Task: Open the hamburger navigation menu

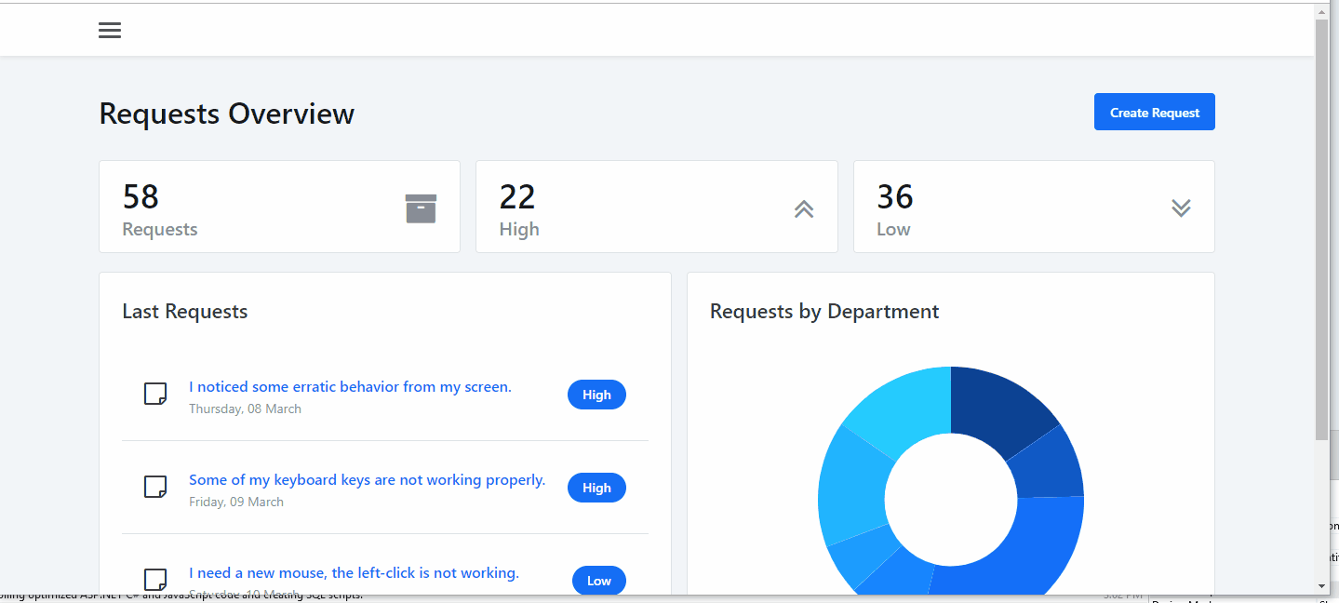Action: click(109, 29)
